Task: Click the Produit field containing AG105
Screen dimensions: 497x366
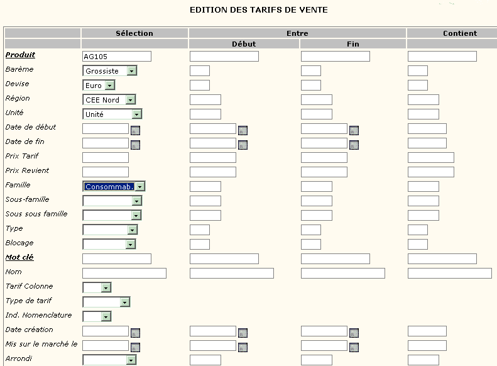Action: point(117,57)
